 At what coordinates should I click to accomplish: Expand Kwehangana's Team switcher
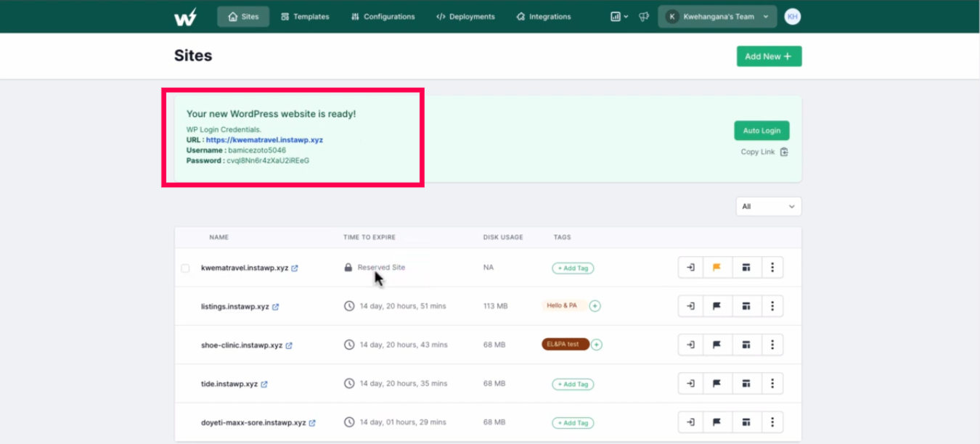717,17
